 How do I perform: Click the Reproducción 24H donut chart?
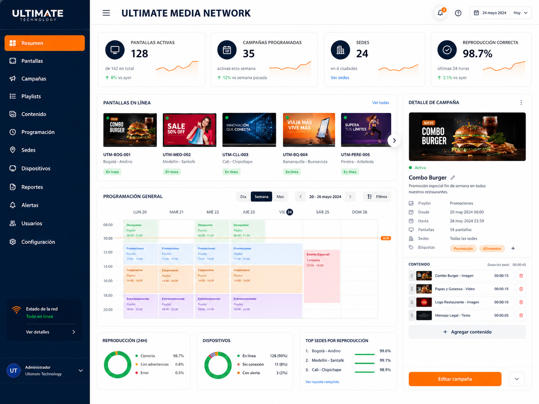[x=118, y=365]
